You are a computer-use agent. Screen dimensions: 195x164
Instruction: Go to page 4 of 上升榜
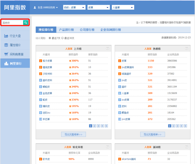pyautogui.click(x=102, y=126)
